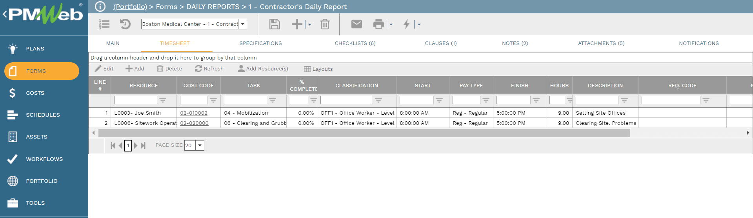Image resolution: width=753 pixels, height=218 pixels.
Task: Click the grid Delete button
Action: (x=169, y=68)
